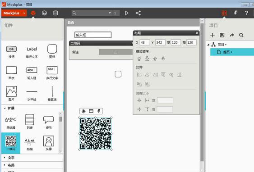Open the search box dropdown arrow

point(110,13)
